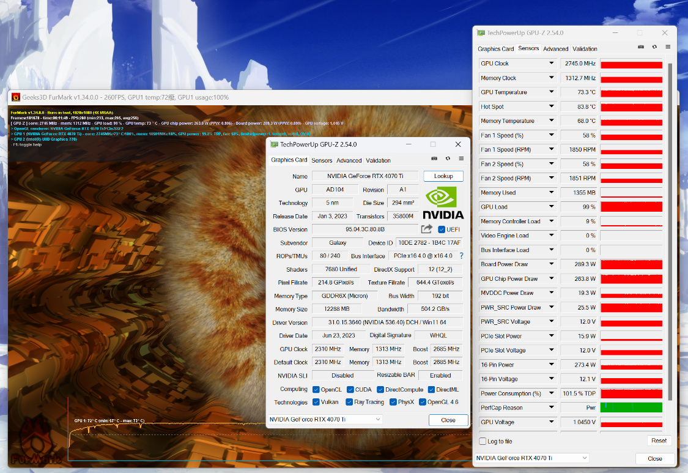Click the FurMark title bar icon
Screen dimensions: 688x473
click(16, 97)
